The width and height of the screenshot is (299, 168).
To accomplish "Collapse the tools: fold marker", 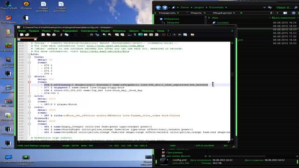I will point(29,57).
